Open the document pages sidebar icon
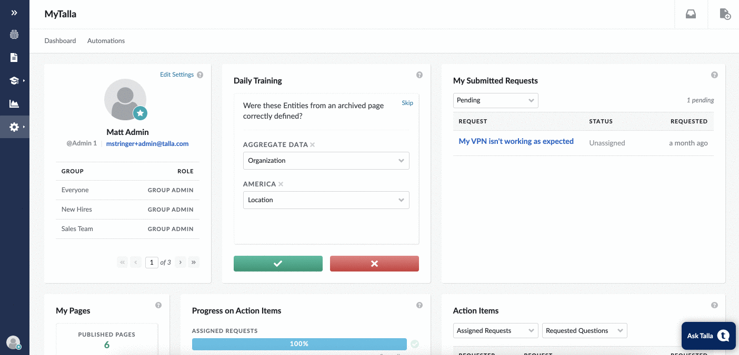This screenshot has width=739, height=355. point(14,57)
